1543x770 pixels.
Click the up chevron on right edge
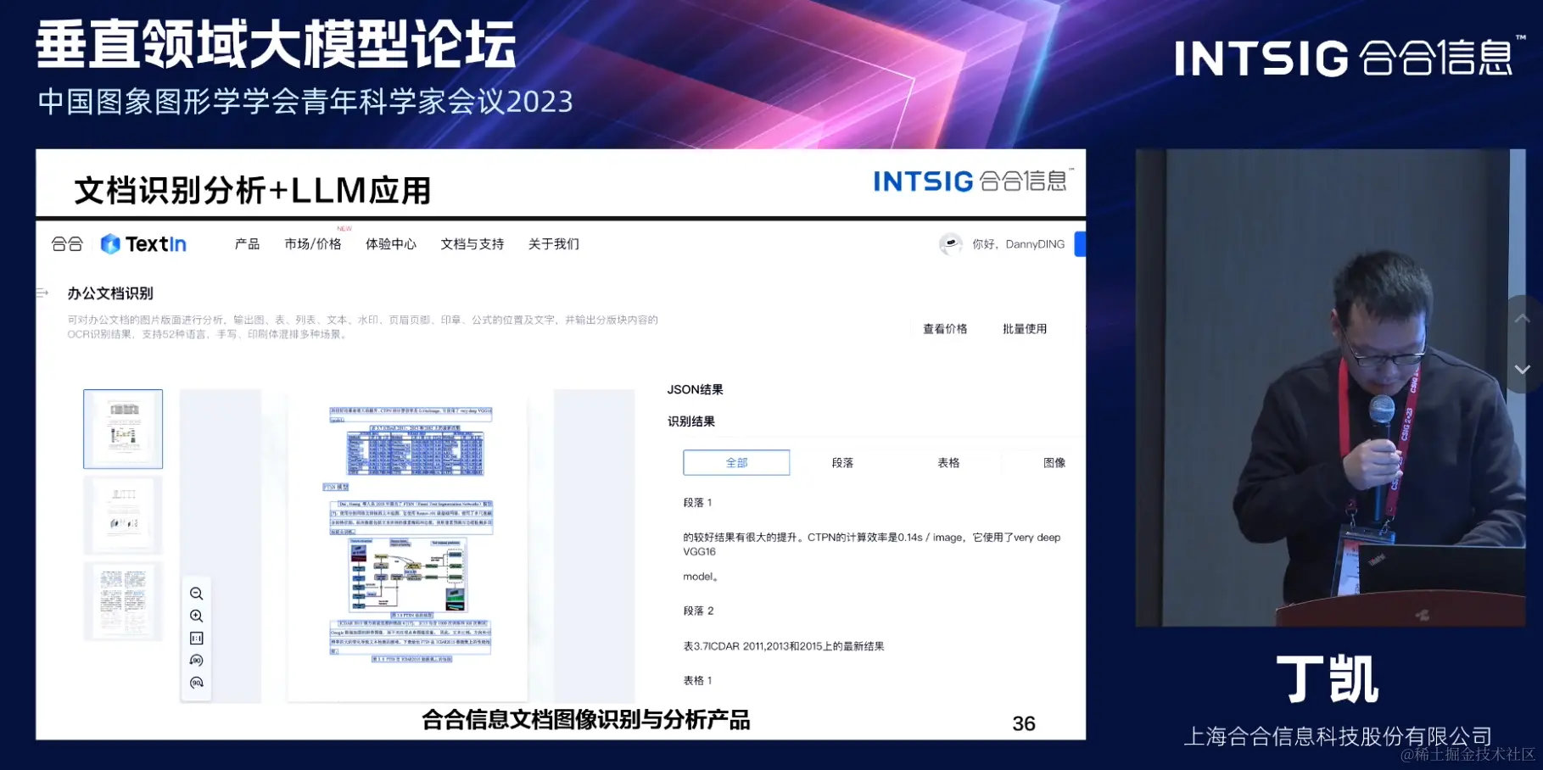coord(1523,319)
